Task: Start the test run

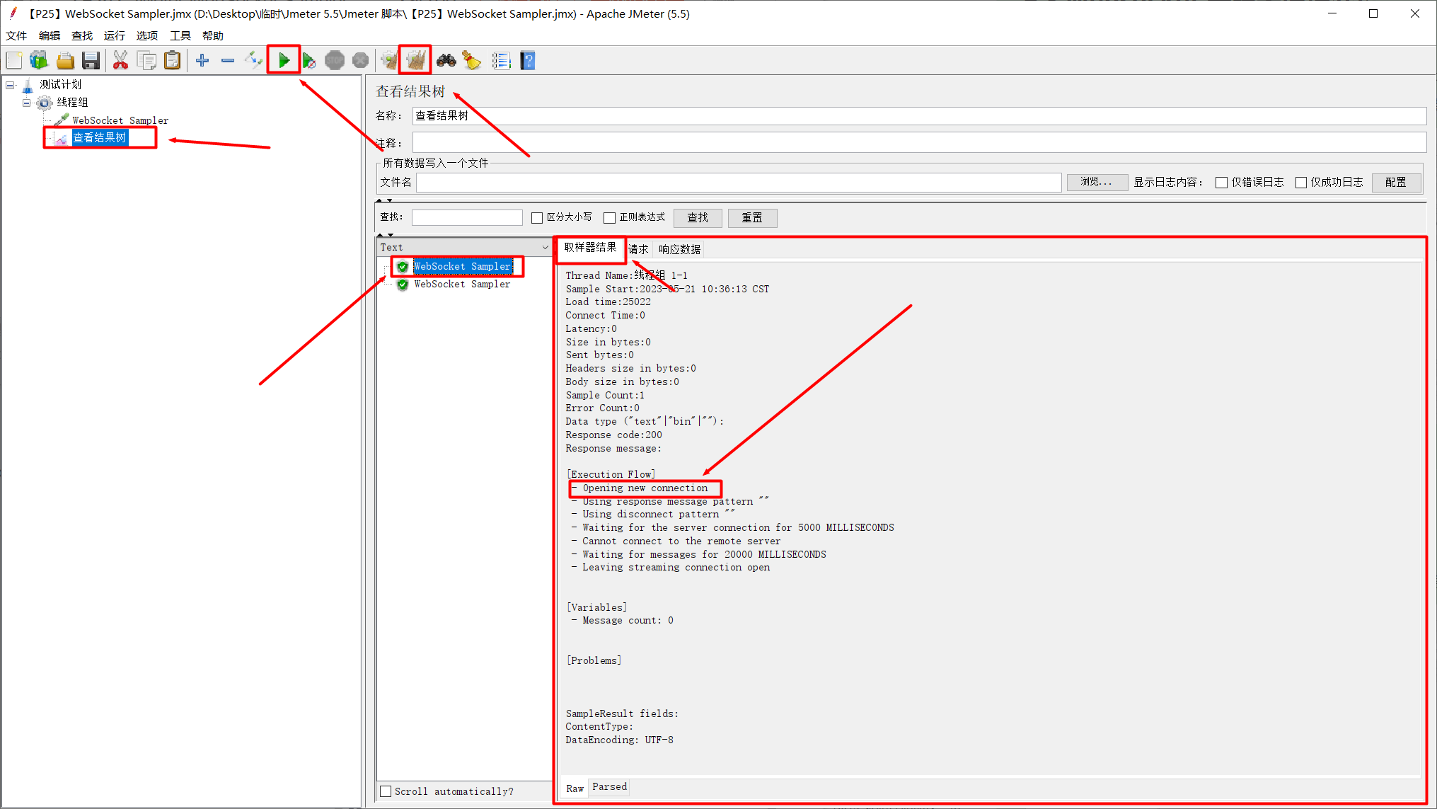Action: click(284, 61)
